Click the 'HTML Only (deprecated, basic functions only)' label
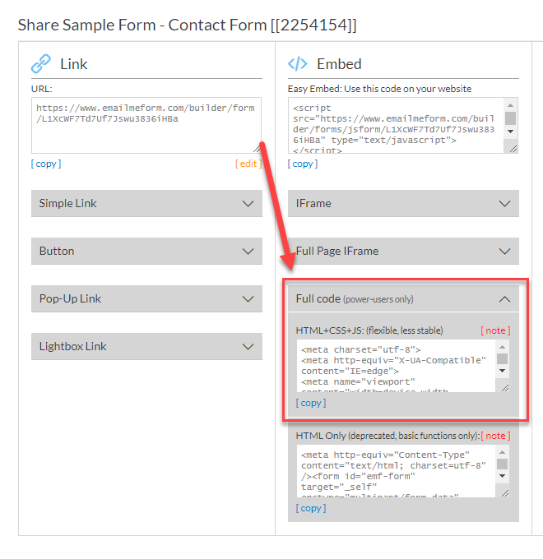This screenshot has height=559, width=543. (x=388, y=436)
